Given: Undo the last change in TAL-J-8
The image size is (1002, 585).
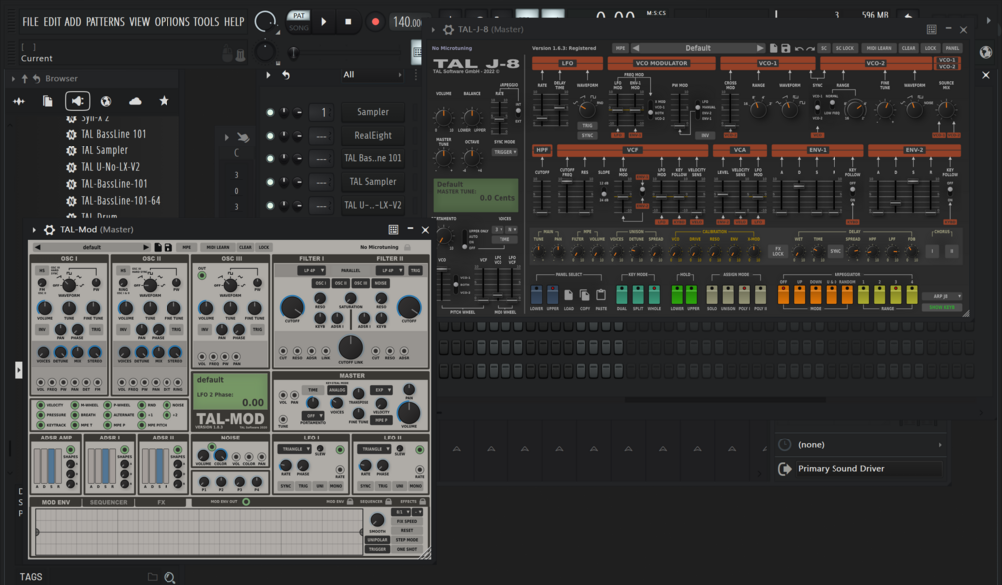Looking at the screenshot, I should (x=799, y=48).
